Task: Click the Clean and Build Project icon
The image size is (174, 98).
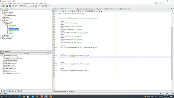Action: pyautogui.click(x=36, y=6)
